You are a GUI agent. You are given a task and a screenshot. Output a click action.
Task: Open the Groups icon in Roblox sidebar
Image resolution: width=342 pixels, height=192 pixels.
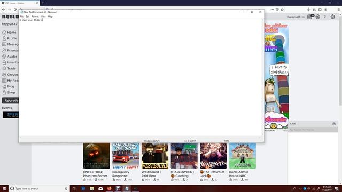click(4, 75)
